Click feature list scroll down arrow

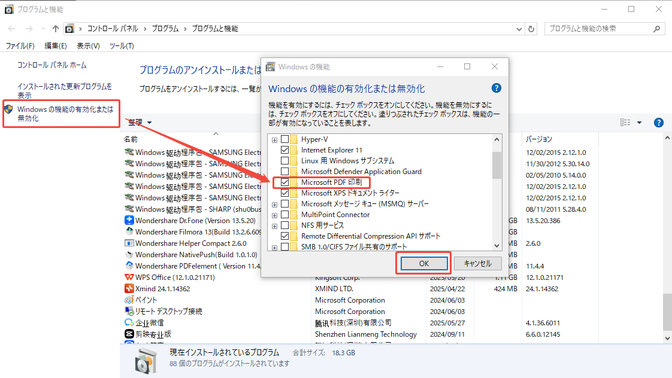click(497, 246)
